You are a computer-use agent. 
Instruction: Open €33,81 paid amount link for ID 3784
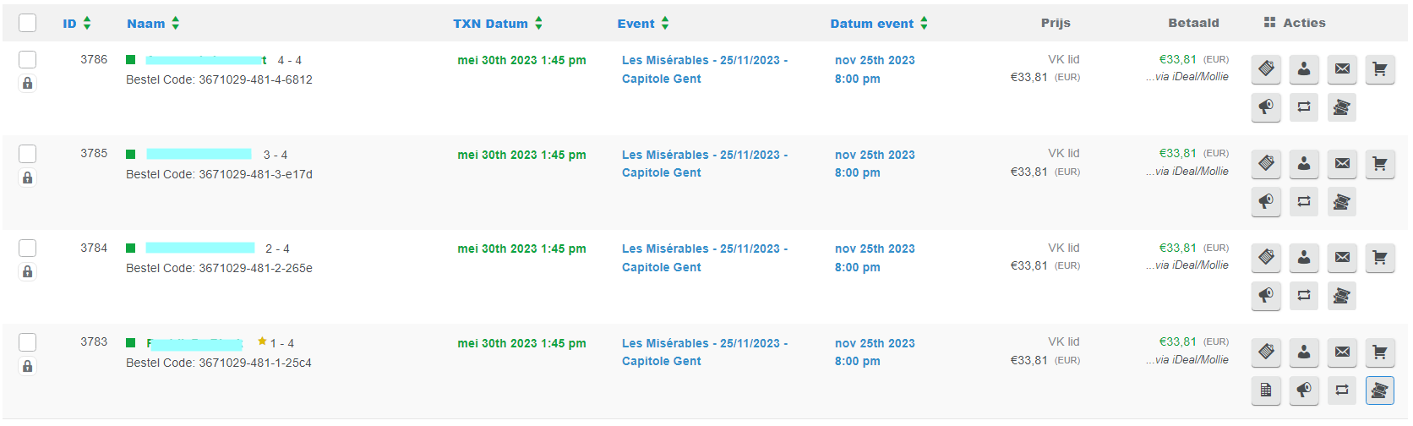(x=1177, y=248)
